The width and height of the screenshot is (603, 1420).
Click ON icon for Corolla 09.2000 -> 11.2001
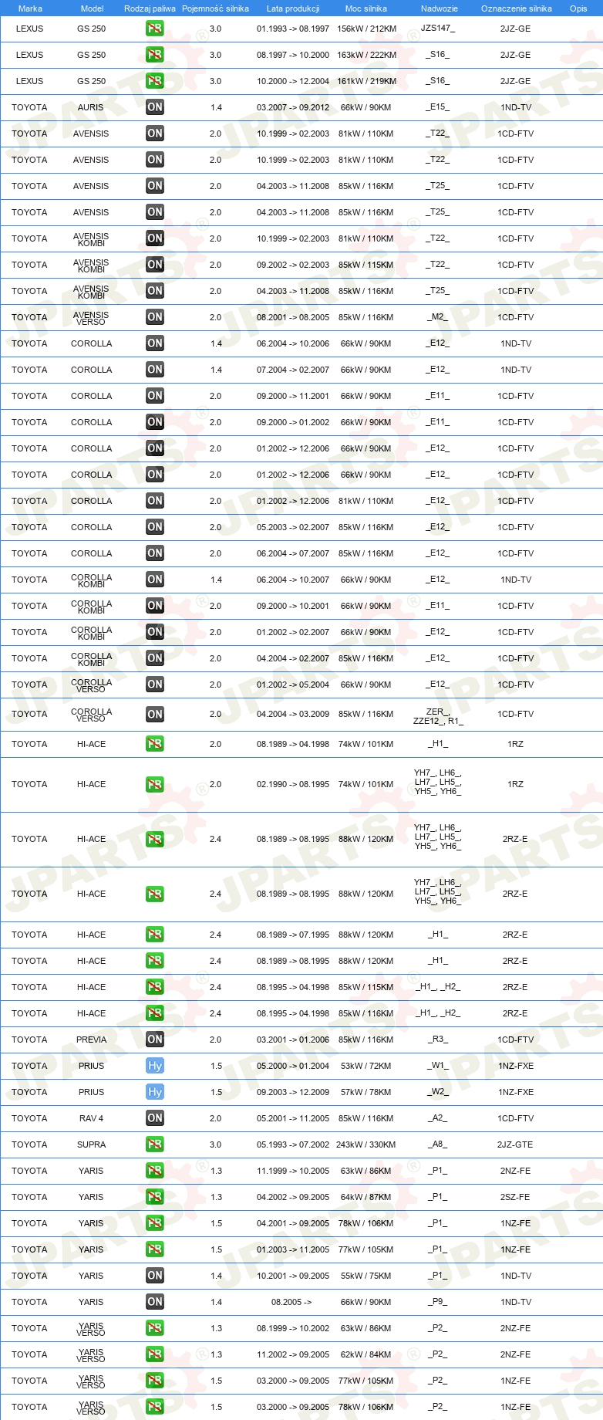pyautogui.click(x=155, y=396)
